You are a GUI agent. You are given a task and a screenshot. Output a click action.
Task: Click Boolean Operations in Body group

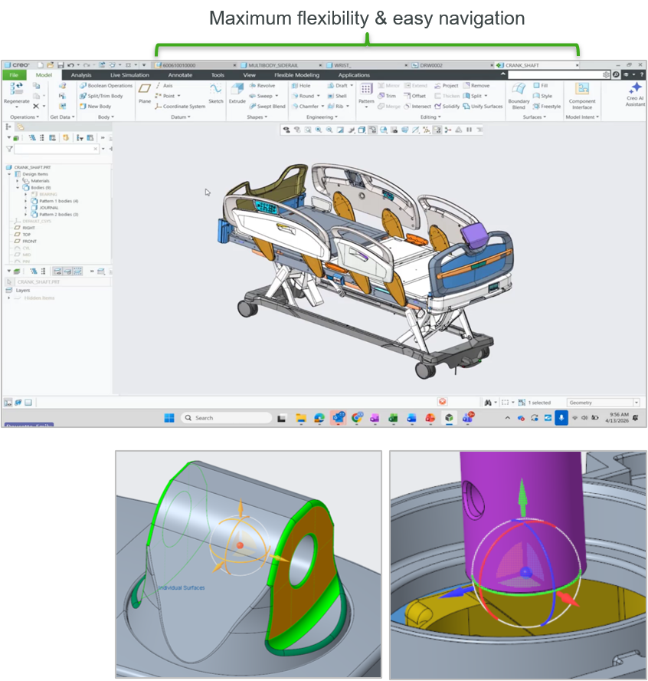(x=106, y=86)
